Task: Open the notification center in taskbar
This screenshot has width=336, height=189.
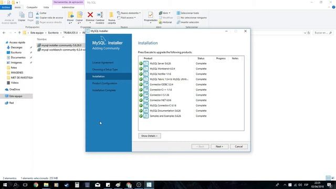Action: pos(330,185)
